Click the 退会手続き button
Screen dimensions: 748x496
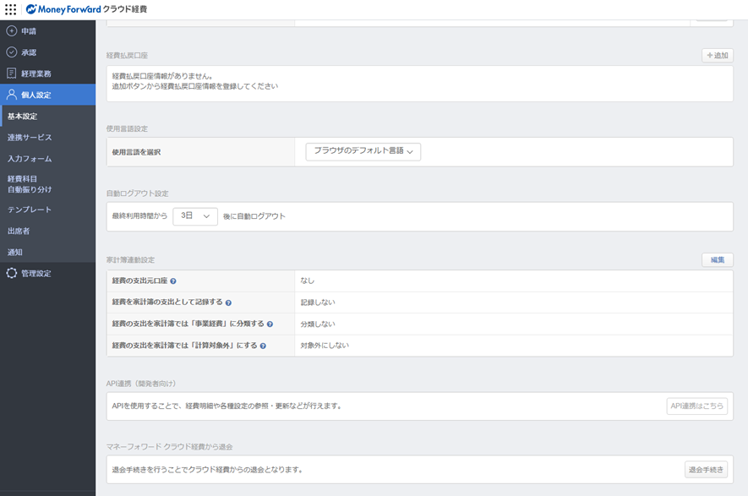[x=706, y=470]
